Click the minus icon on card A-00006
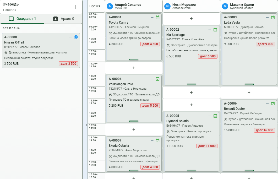 pos(267,104)
